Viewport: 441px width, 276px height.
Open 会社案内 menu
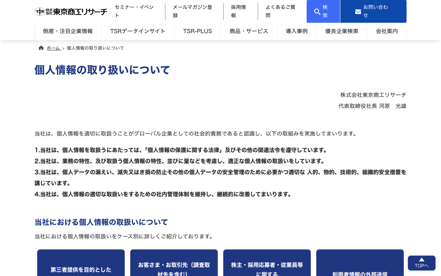(x=387, y=31)
